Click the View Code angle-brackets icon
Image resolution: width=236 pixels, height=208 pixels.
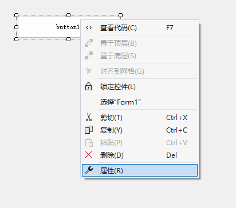point(89,28)
